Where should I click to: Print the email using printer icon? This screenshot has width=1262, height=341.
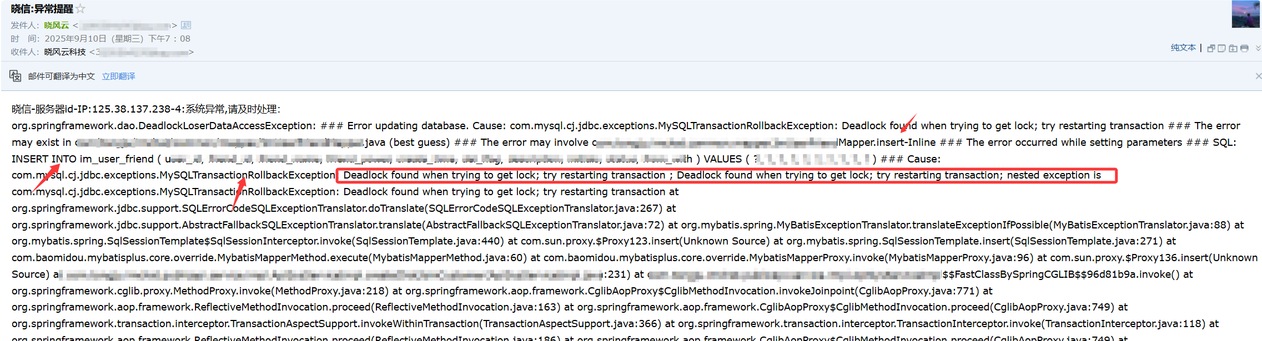pyautogui.click(x=1244, y=48)
